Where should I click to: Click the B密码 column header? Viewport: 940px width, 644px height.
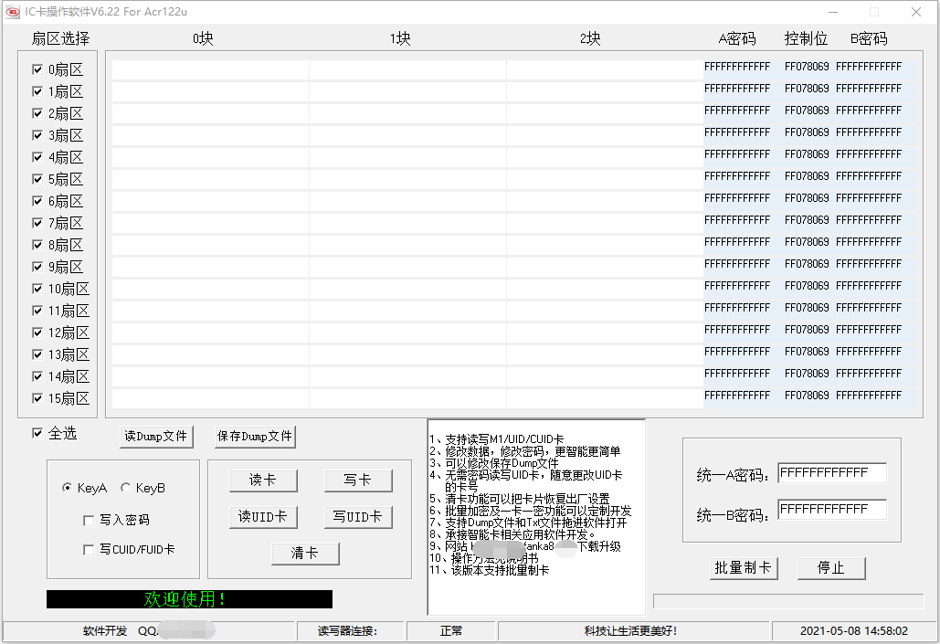point(869,39)
